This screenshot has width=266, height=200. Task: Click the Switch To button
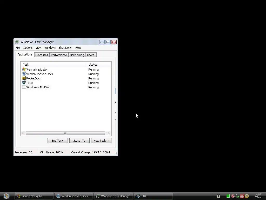tap(79, 141)
